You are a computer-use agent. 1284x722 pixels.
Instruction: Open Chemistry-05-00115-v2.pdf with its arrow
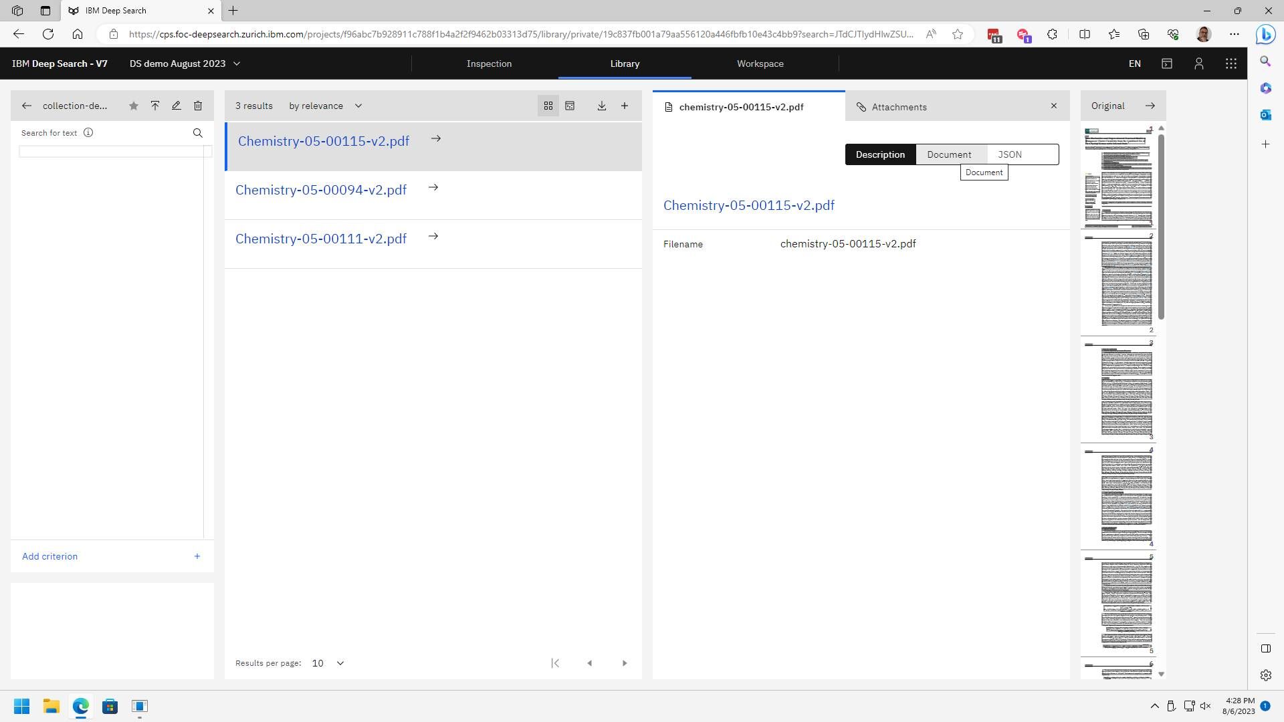click(x=436, y=139)
